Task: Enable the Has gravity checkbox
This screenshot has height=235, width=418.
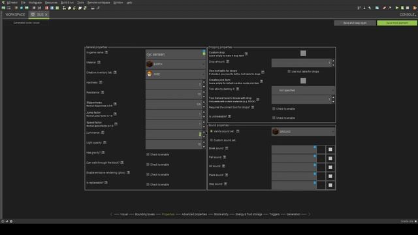Action: click(148, 154)
